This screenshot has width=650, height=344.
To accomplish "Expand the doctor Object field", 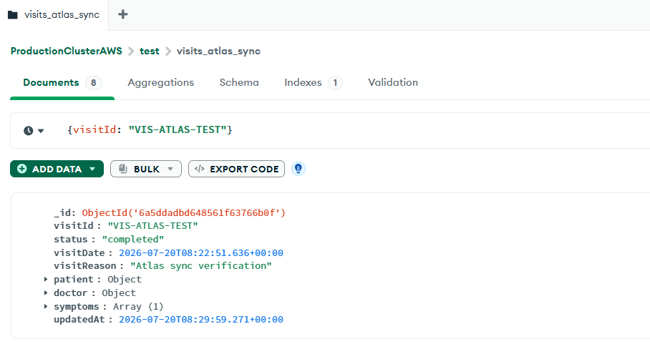I will (x=46, y=293).
